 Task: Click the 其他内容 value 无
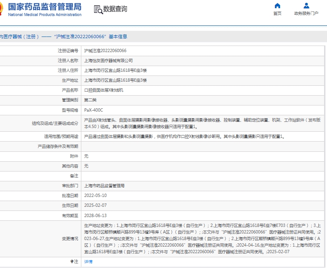(86, 166)
